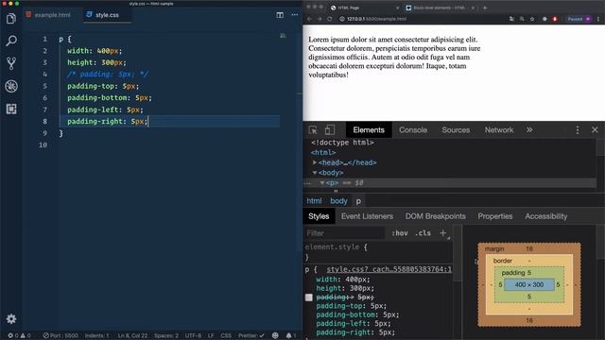The height and width of the screenshot is (340, 605).
Task: Toggle the device toolbar in DevTools
Action: click(x=330, y=130)
